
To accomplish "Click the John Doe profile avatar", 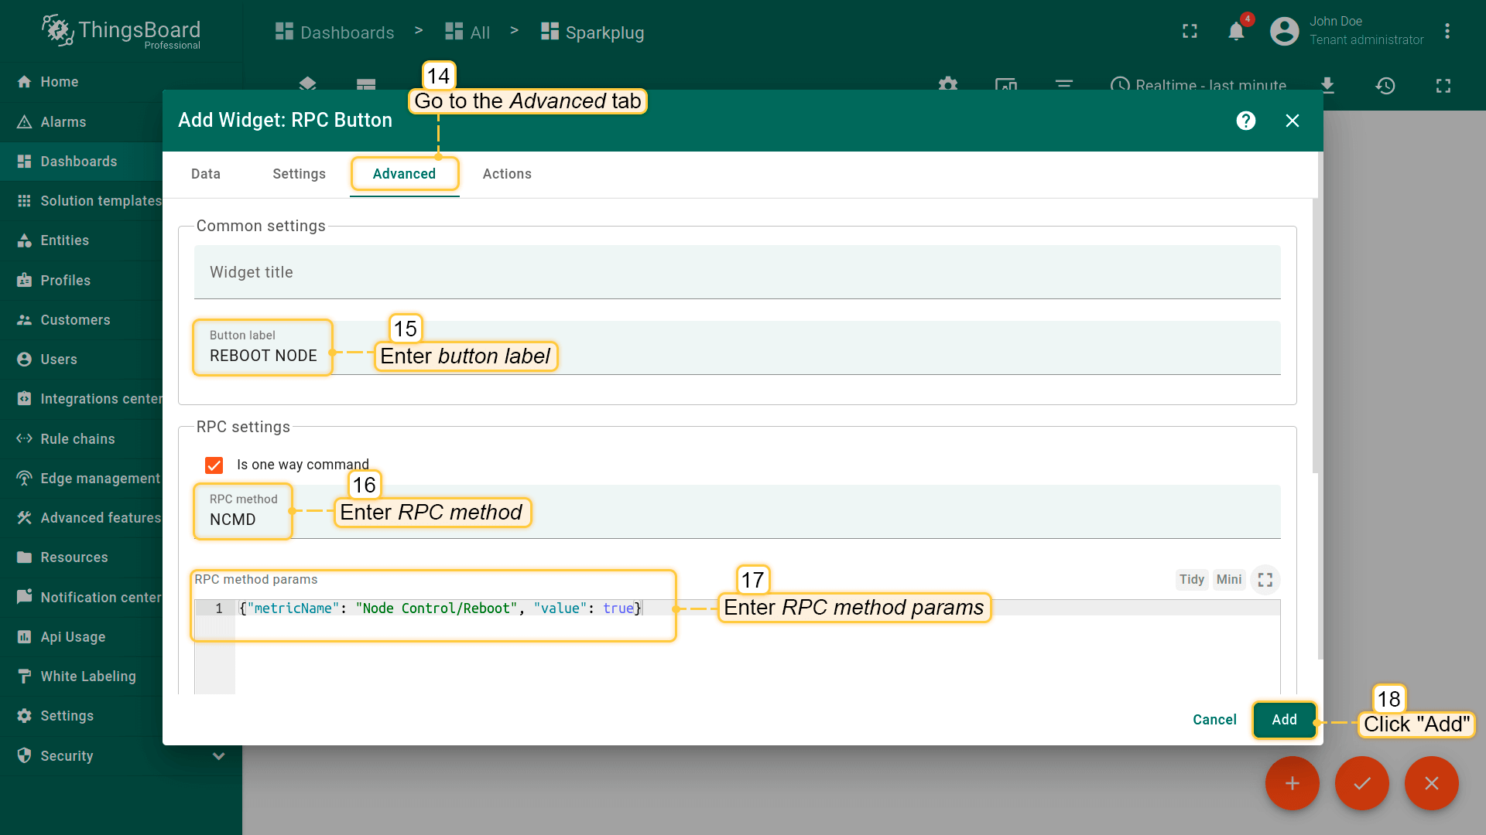I will pos(1284,31).
